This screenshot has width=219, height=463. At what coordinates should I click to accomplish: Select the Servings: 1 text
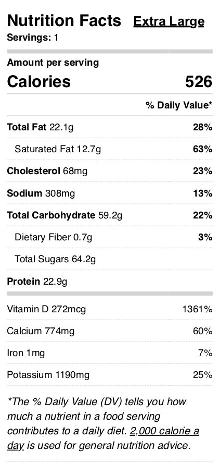pyautogui.click(x=33, y=38)
